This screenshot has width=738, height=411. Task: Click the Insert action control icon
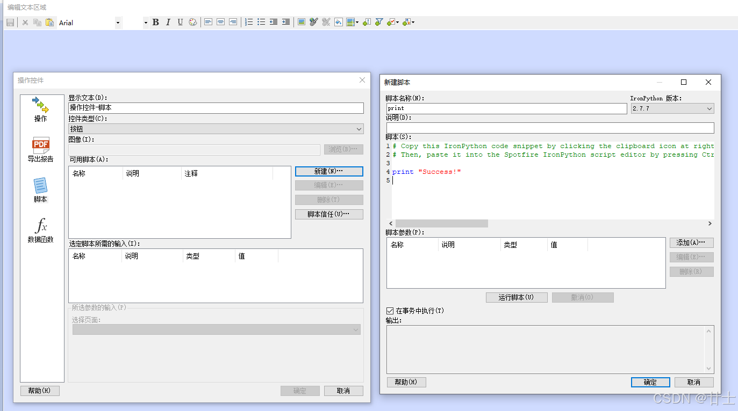[367, 23]
